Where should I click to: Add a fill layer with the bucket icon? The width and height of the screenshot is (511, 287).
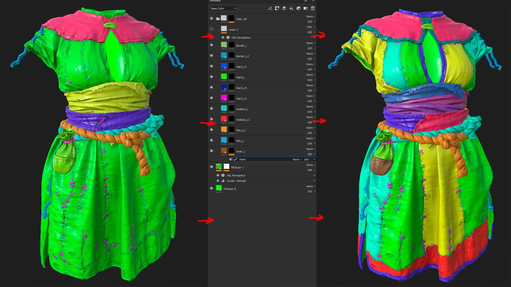291,9
